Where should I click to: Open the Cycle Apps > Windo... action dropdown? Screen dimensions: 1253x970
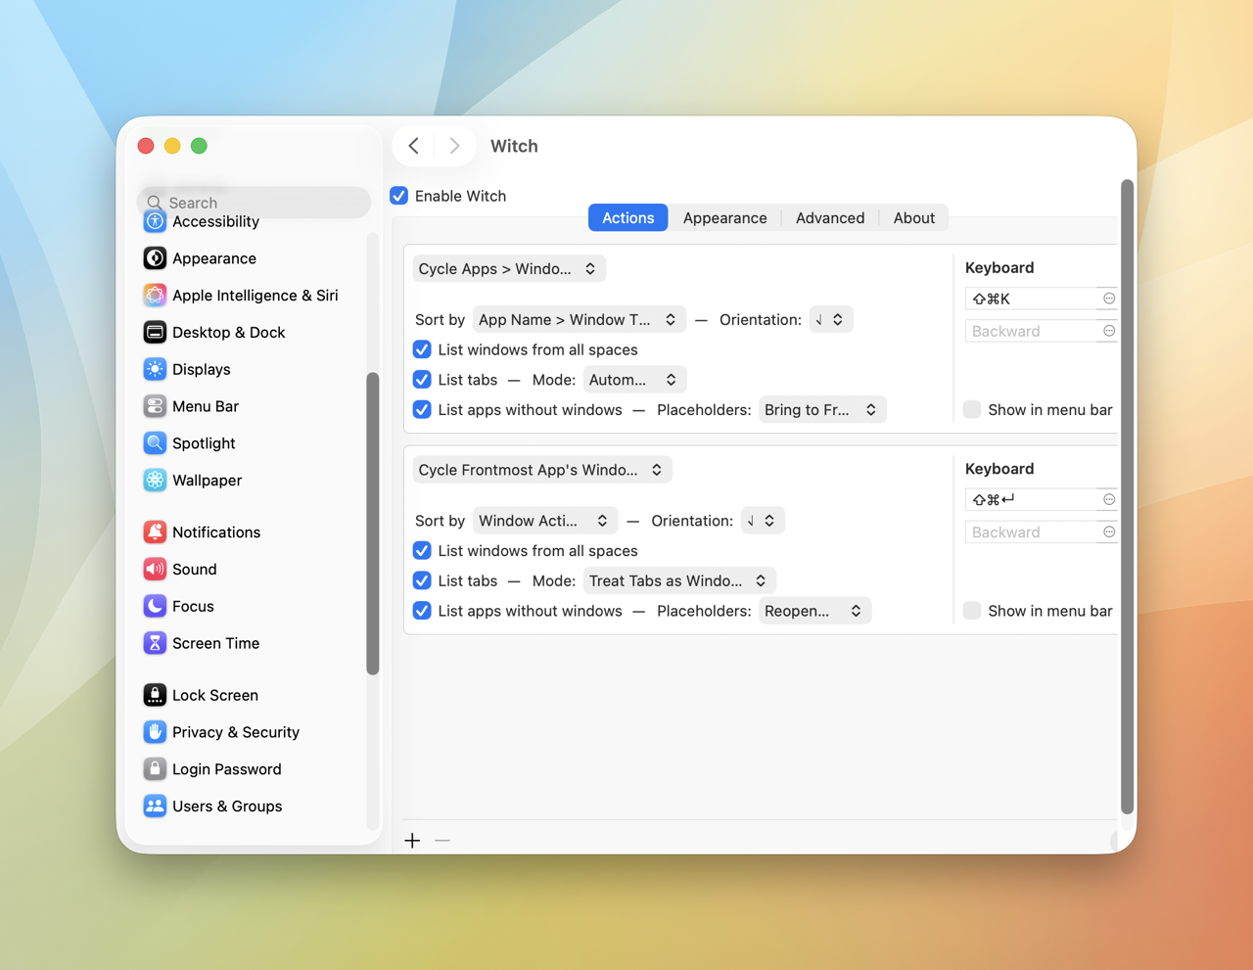(509, 269)
